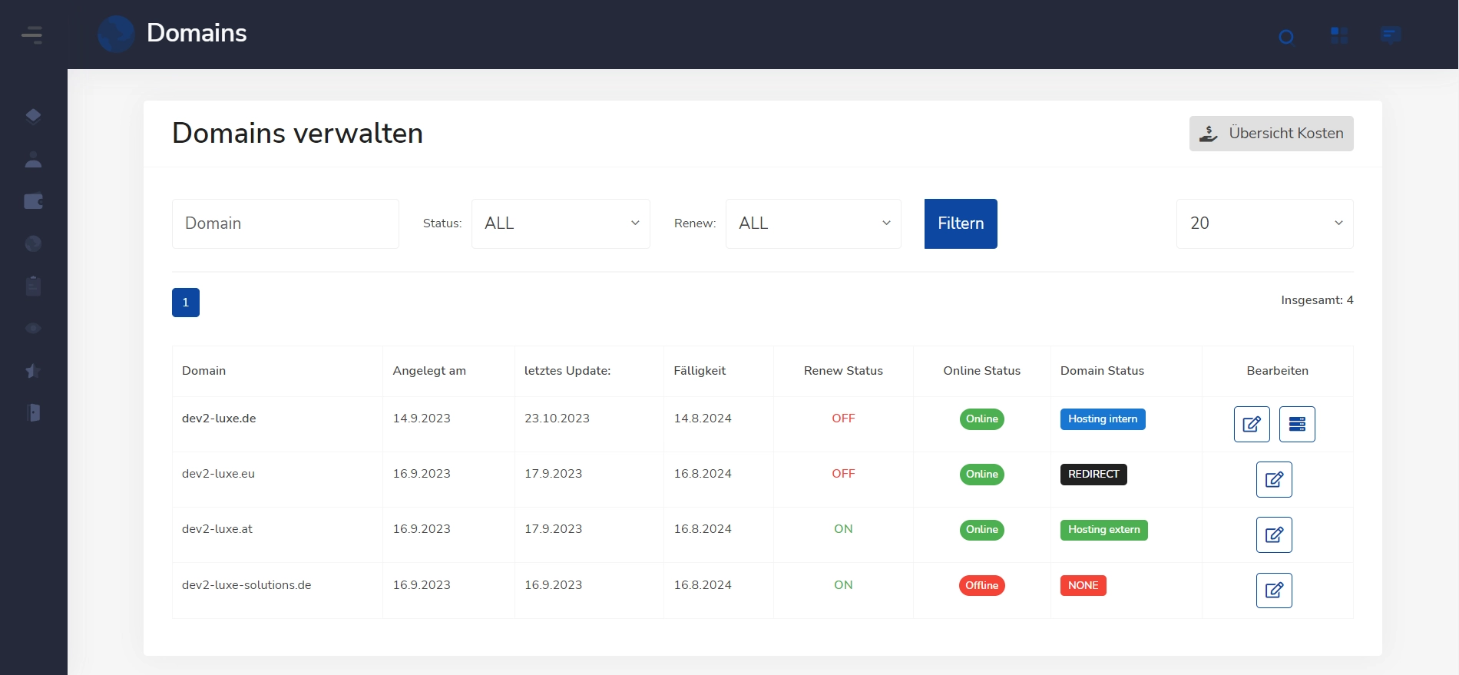Expand the Status filter dropdown
This screenshot has width=1459, height=675.
[x=561, y=223]
